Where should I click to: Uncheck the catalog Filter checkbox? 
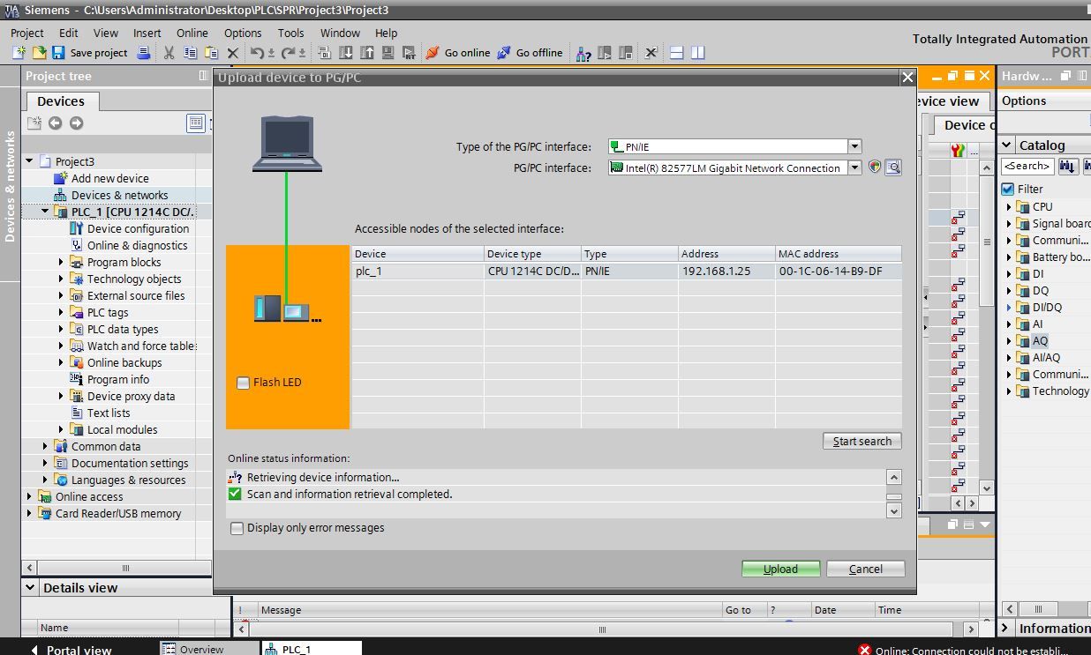1008,189
